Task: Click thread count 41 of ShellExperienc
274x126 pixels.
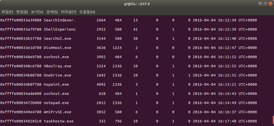Action: tap(135, 29)
